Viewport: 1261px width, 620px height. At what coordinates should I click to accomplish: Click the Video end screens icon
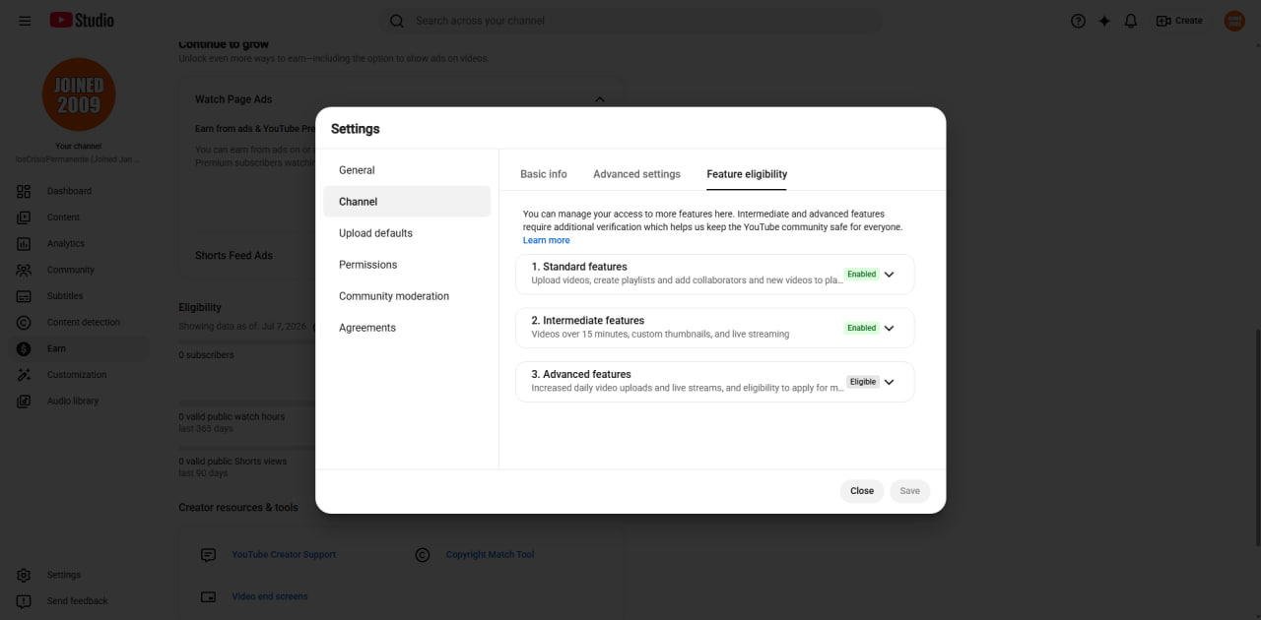[x=208, y=596]
